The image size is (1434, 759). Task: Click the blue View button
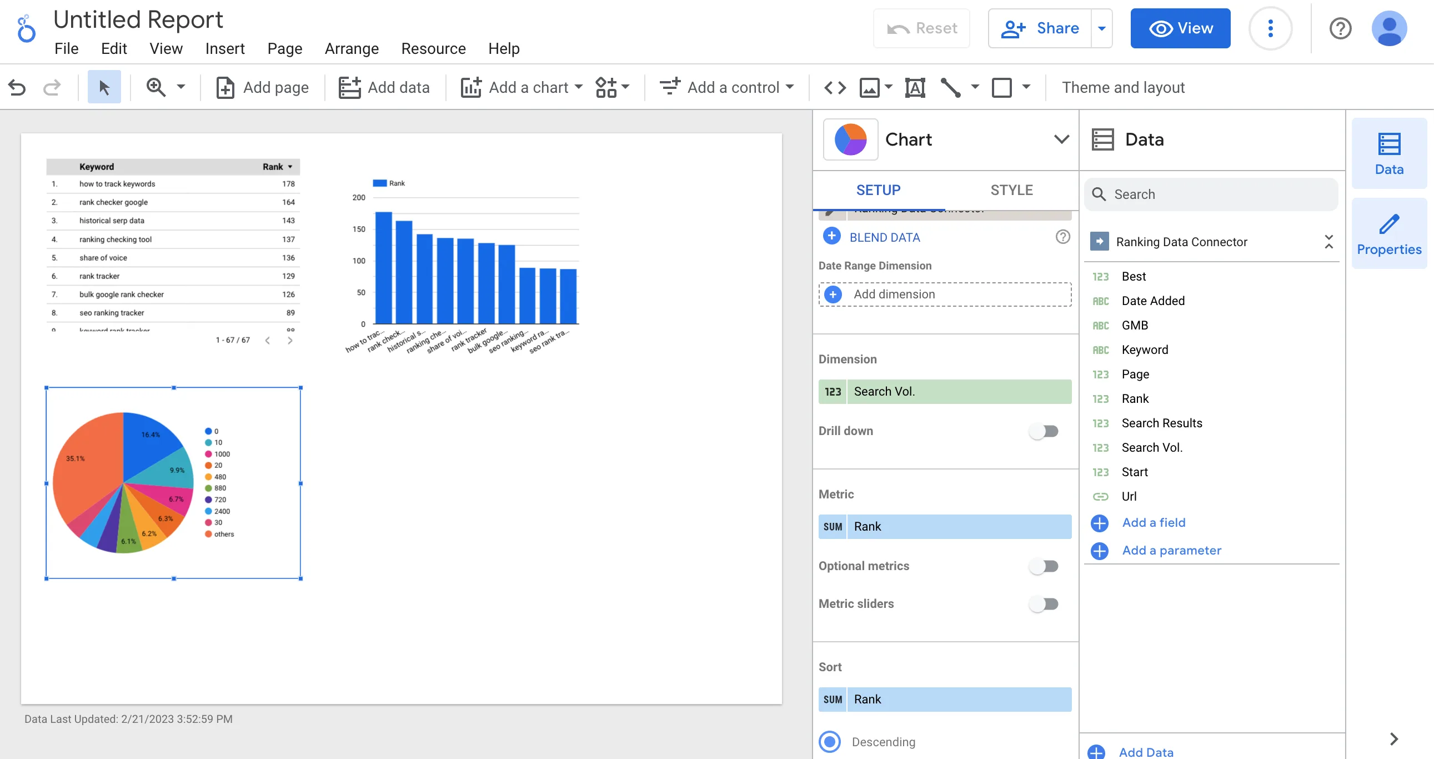(x=1180, y=28)
